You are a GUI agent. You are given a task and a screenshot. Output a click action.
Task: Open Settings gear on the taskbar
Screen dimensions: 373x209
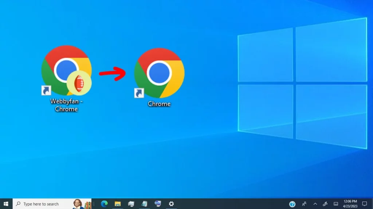point(171,204)
